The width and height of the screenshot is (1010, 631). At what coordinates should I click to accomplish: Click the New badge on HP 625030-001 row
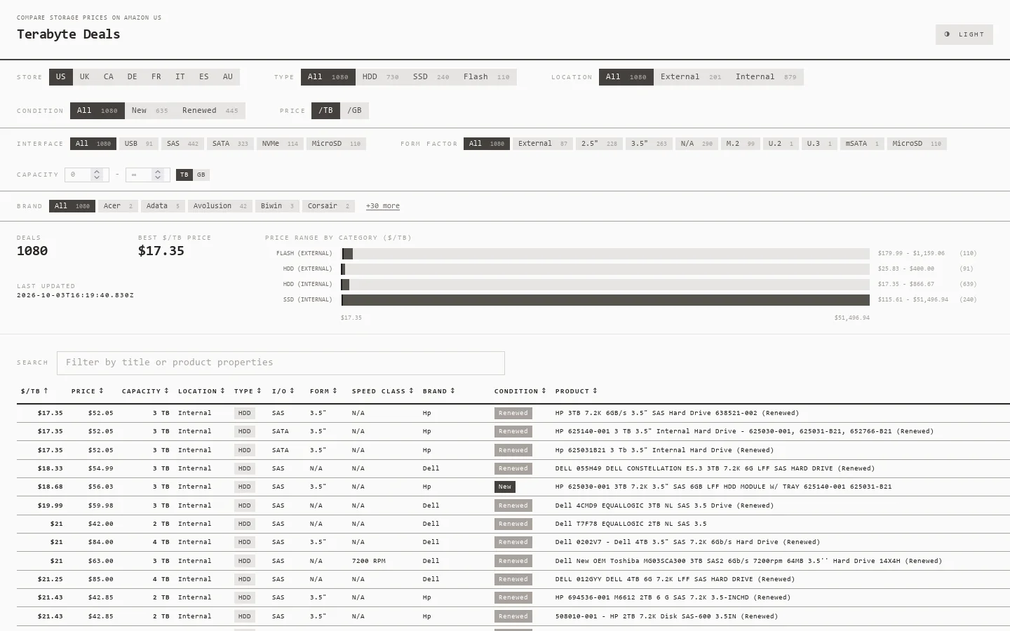(x=505, y=487)
